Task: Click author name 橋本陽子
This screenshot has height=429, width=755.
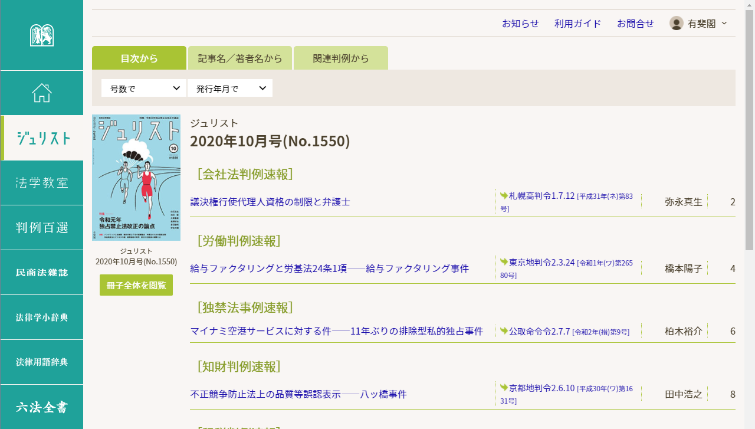Action: [x=684, y=268]
